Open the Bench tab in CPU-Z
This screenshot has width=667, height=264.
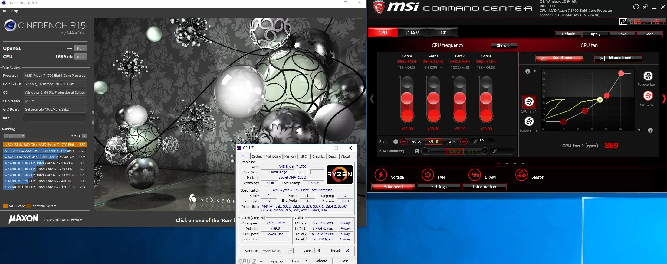[333, 156]
